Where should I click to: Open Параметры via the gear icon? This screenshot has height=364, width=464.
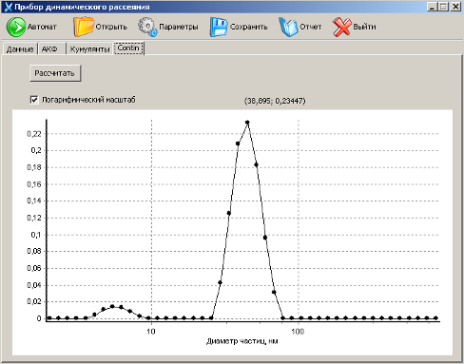click(147, 27)
